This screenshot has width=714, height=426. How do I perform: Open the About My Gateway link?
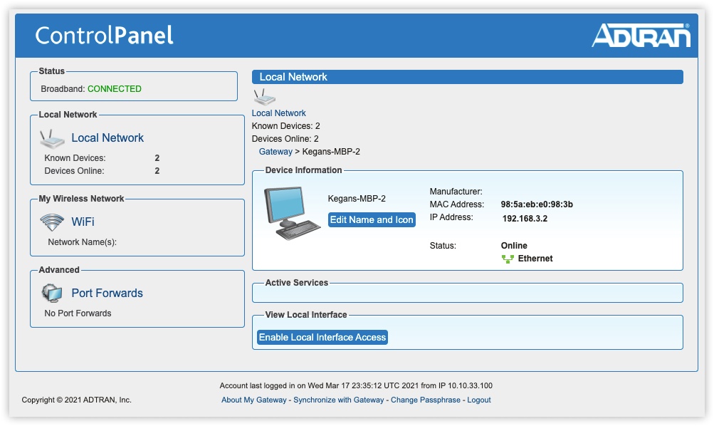point(254,400)
